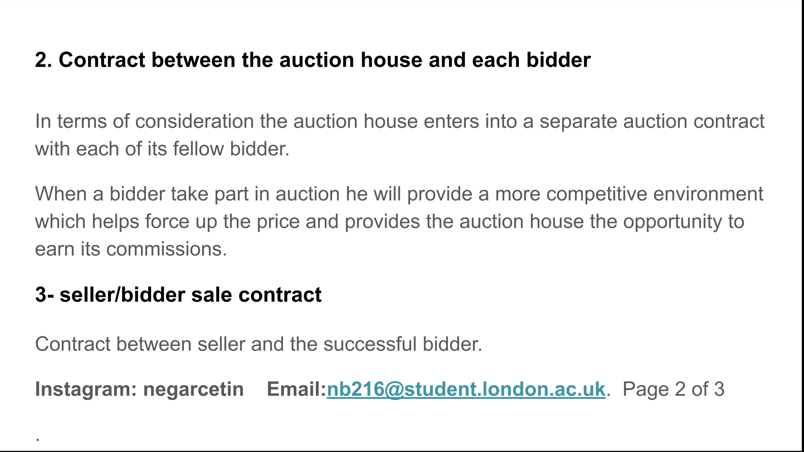Click the "Page 2 of 3" label
The height and width of the screenshot is (452, 804).
(673, 389)
